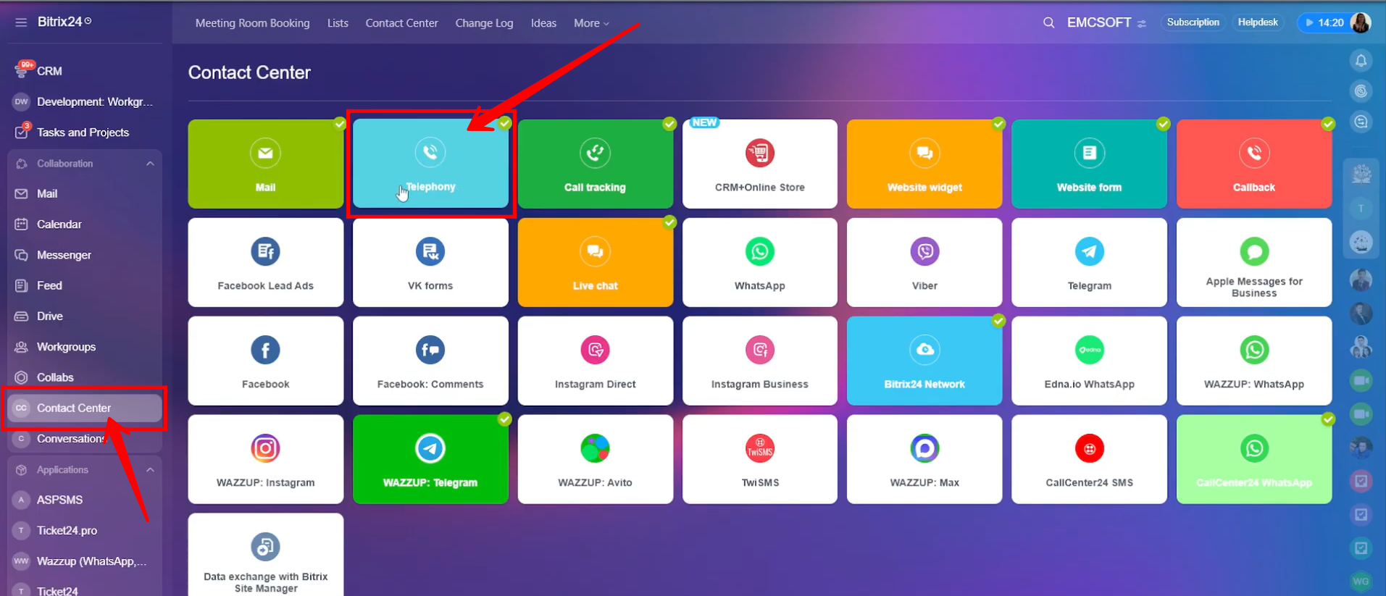Open the Telephony tile

pyautogui.click(x=430, y=164)
